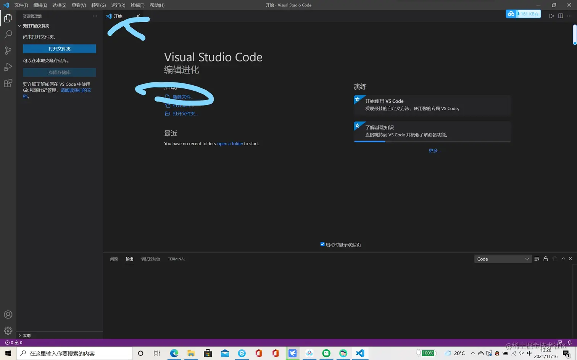This screenshot has height=360, width=577.
Task: Open the 运行(R) menu
Action: 118,5
